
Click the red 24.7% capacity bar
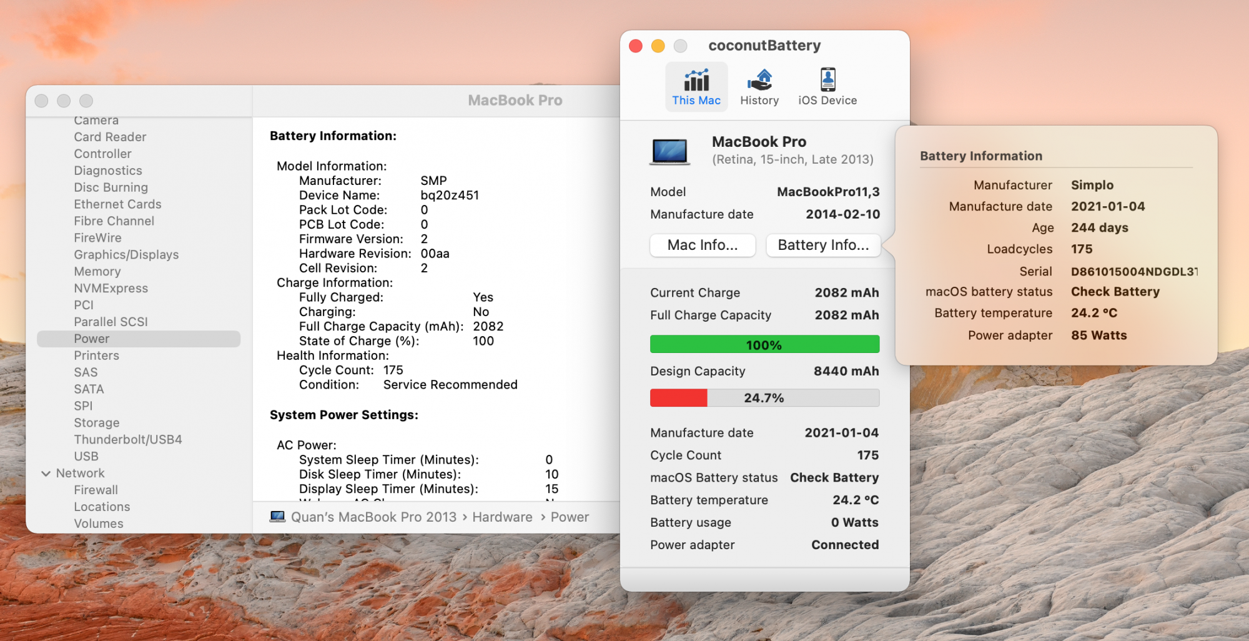pos(764,397)
